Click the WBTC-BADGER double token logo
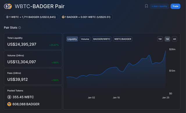This screenshot has width=186, height=113. coord(8,6)
